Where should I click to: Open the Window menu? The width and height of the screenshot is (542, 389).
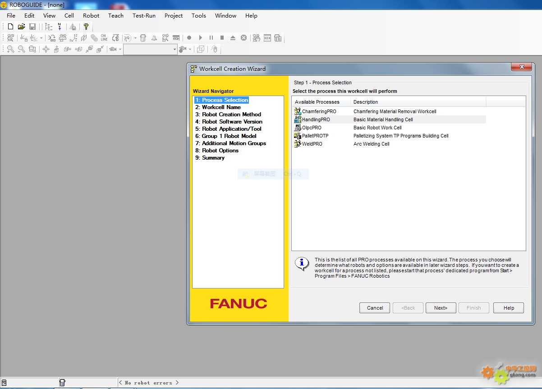coord(225,15)
